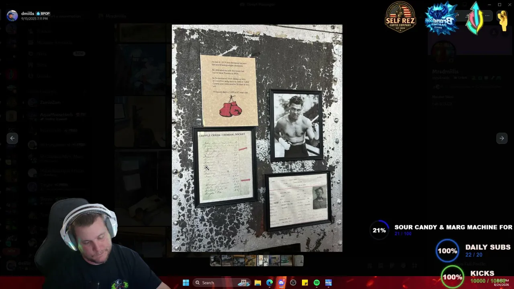
Task: Select the third thumbnail in the strip
Action: [x=239, y=261]
